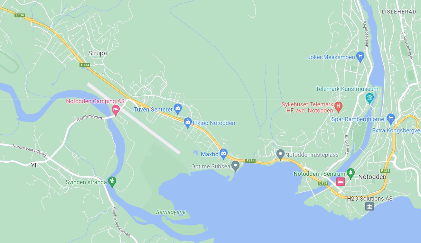Click the Notodden Camping AS lodging pin
421x243 pixels.
tap(116, 110)
